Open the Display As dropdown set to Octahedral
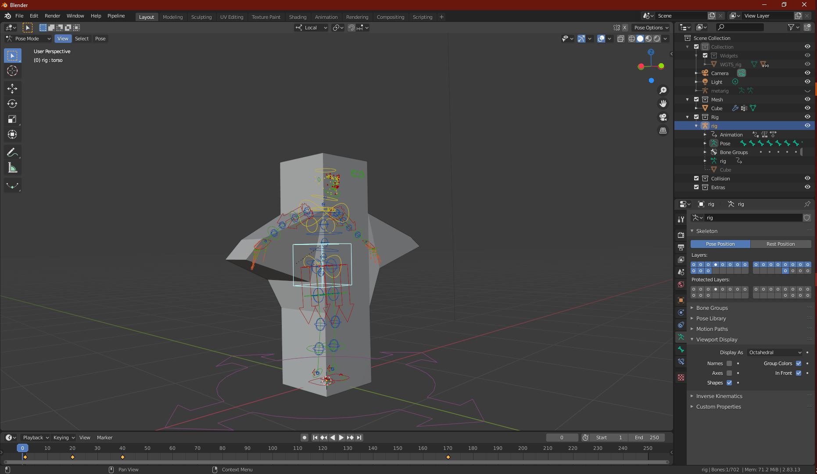The height and width of the screenshot is (474, 817). point(774,352)
